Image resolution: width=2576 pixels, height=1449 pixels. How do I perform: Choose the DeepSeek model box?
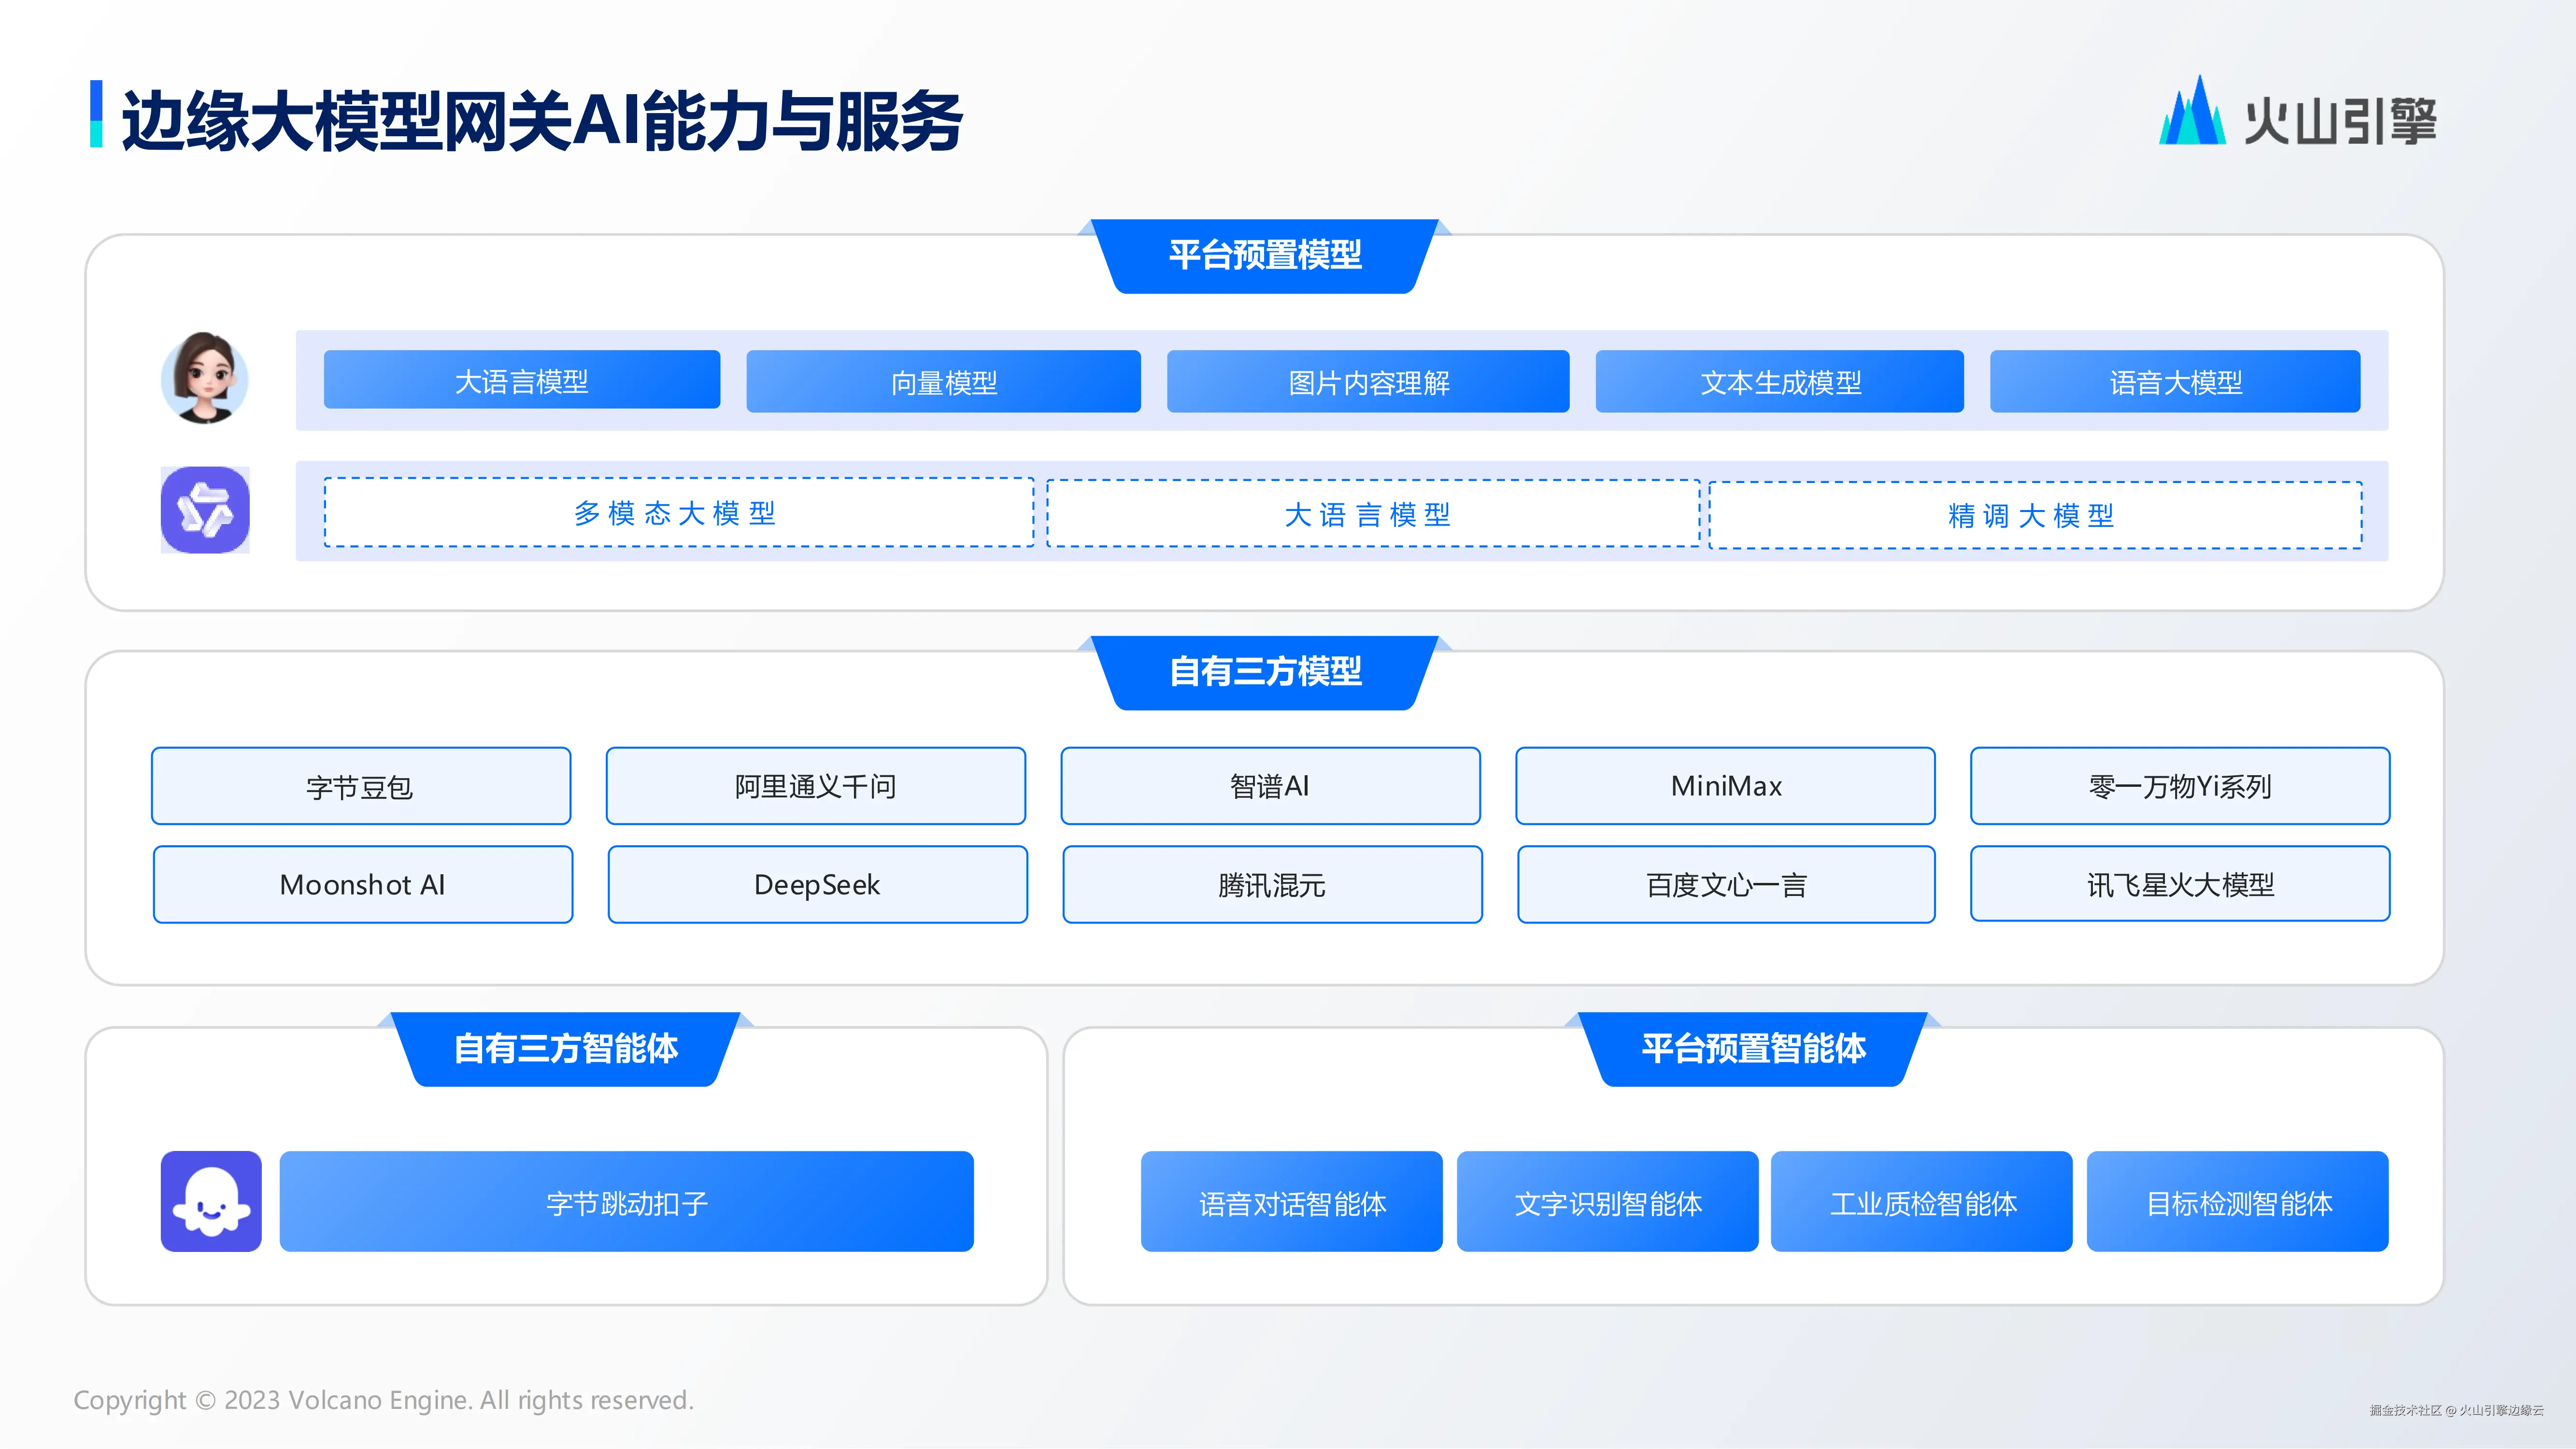[x=817, y=885]
